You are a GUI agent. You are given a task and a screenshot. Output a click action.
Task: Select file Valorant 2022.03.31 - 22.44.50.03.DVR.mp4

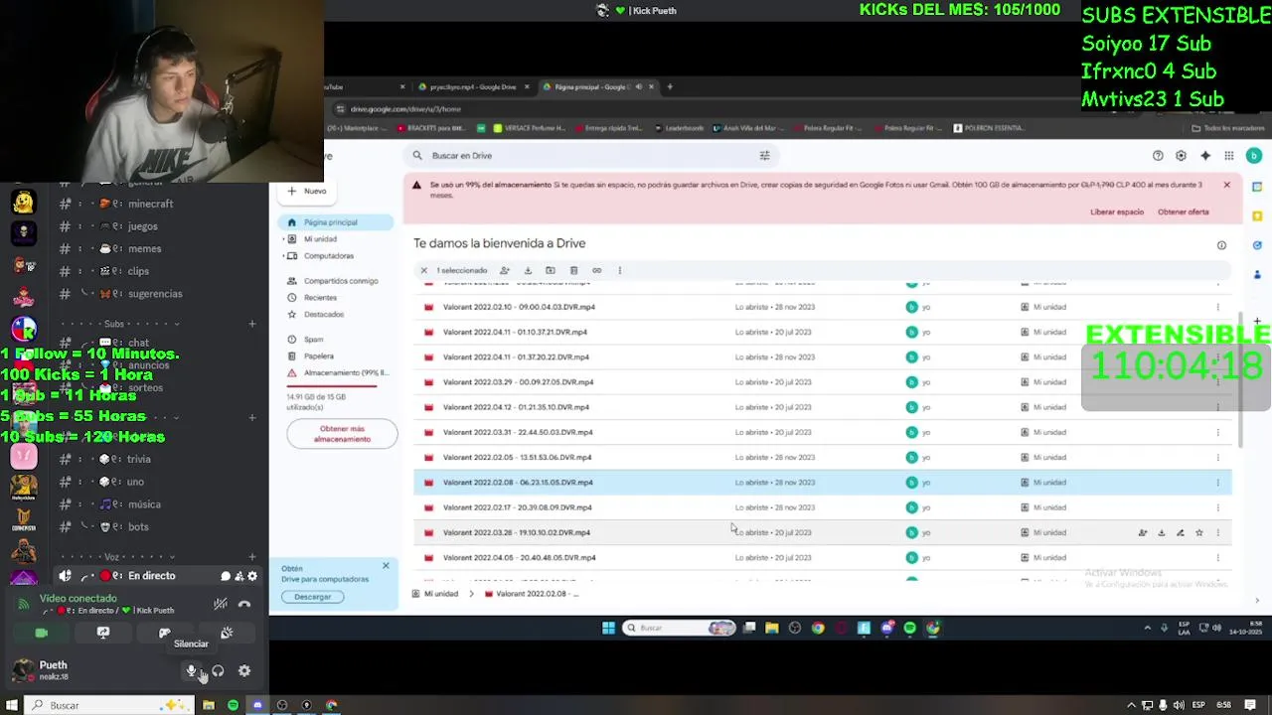point(518,432)
